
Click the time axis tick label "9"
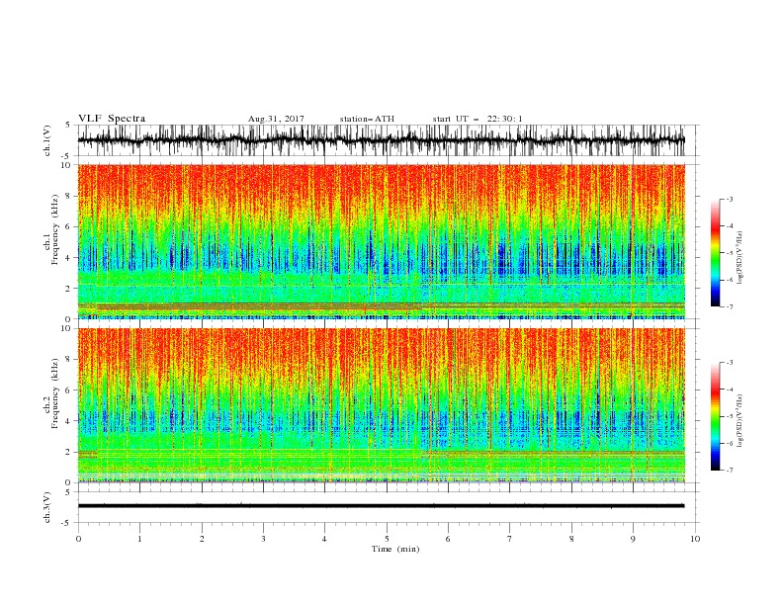633,539
